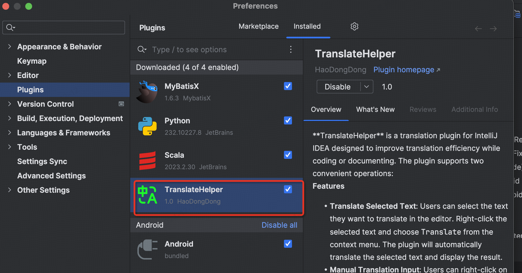522x273 pixels.
Task: Click Disable all for Android plugins
Action: coord(279,225)
